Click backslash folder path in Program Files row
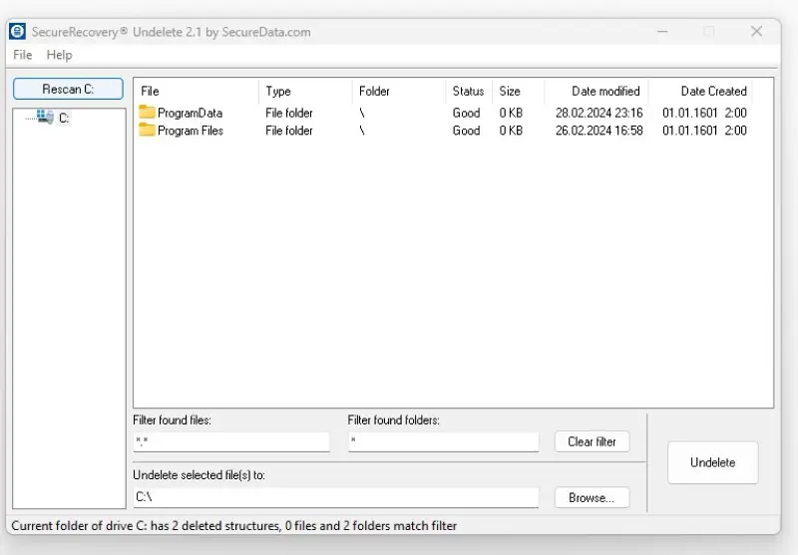The image size is (798, 555). coord(362,131)
